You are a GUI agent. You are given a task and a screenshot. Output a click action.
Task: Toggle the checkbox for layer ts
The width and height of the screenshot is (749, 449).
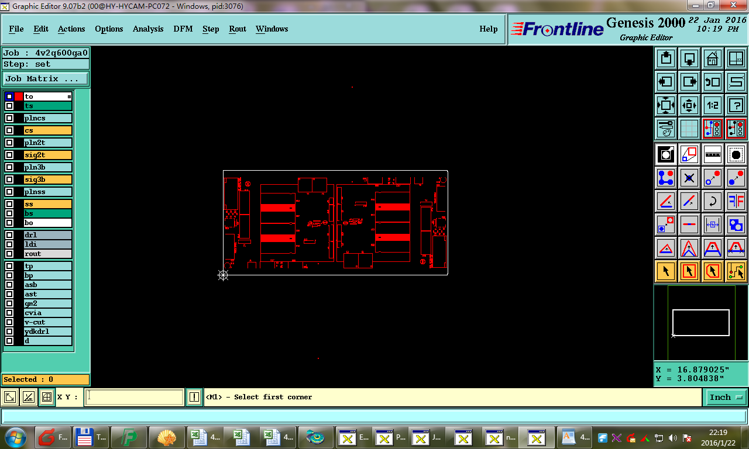(9, 106)
